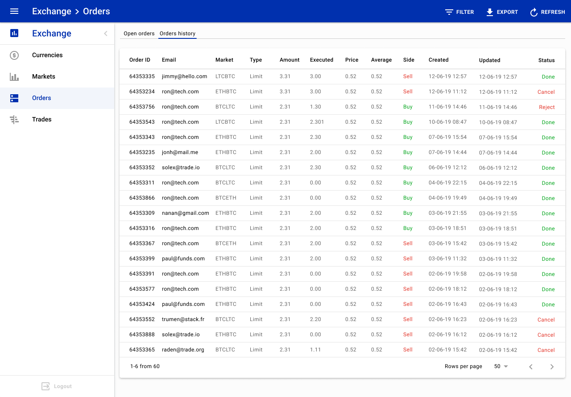Click the refresh circular arrow icon
The image size is (571, 397).
click(x=534, y=12)
